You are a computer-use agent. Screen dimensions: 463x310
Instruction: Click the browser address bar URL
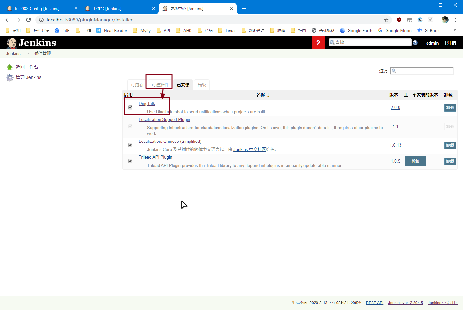pyautogui.click(x=90, y=20)
